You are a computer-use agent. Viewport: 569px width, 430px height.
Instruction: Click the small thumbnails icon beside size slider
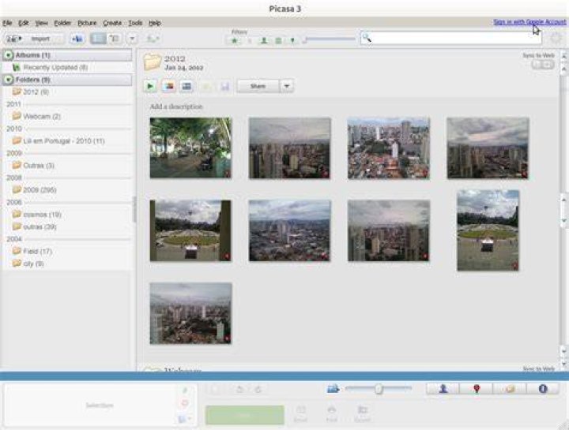tap(333, 389)
